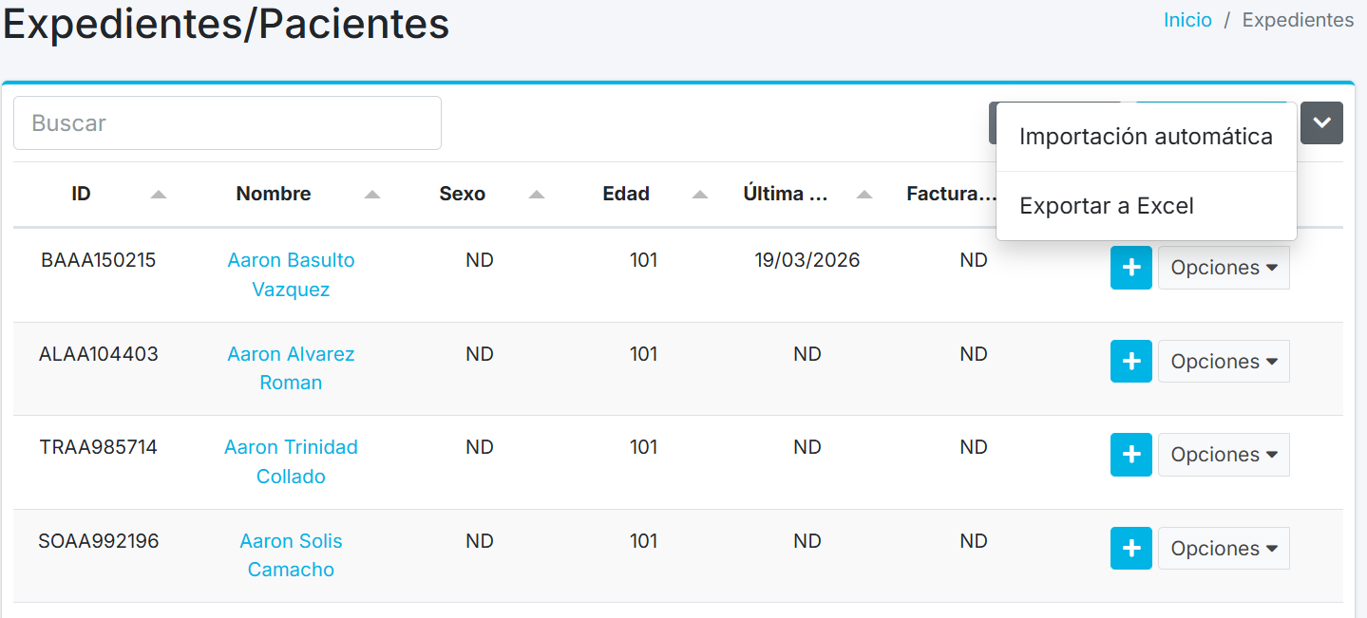Sort by Última column arrow

(864, 195)
